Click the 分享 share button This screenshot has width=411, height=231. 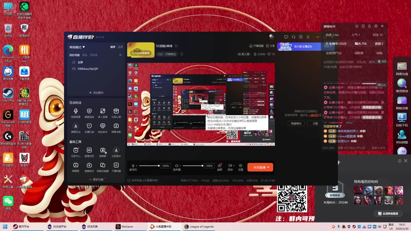coord(270,46)
